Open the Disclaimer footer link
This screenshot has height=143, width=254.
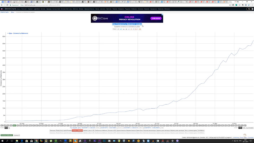(251, 137)
